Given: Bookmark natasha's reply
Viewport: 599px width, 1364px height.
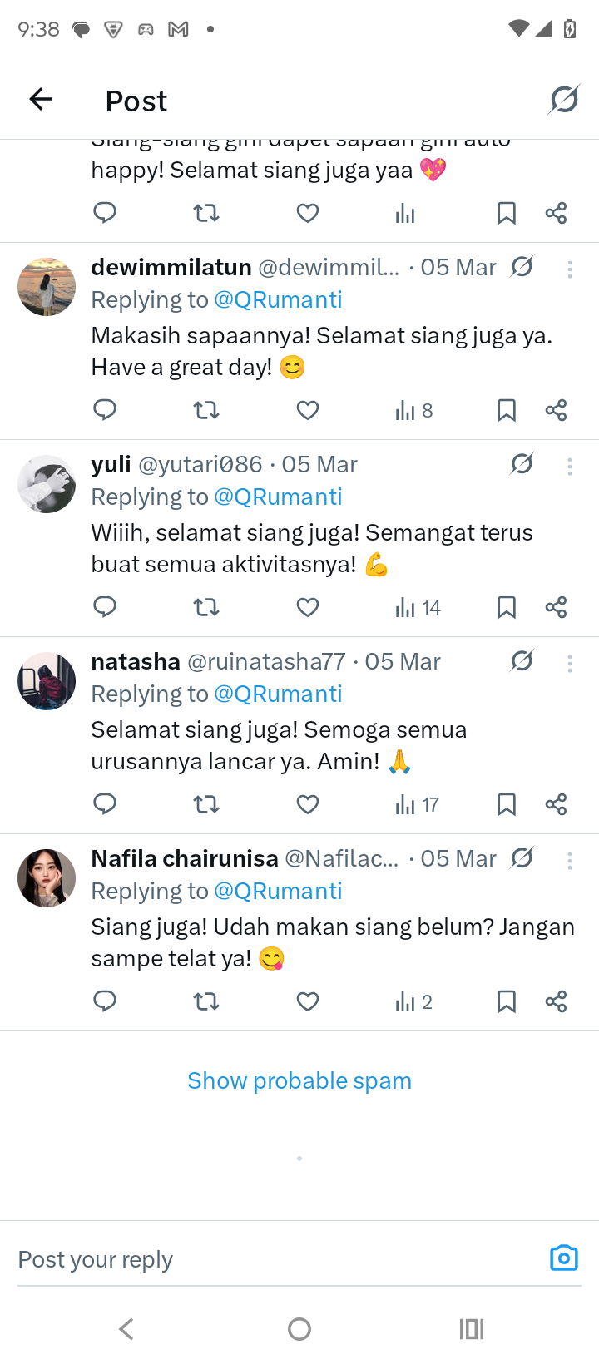Looking at the screenshot, I should pyautogui.click(x=506, y=804).
